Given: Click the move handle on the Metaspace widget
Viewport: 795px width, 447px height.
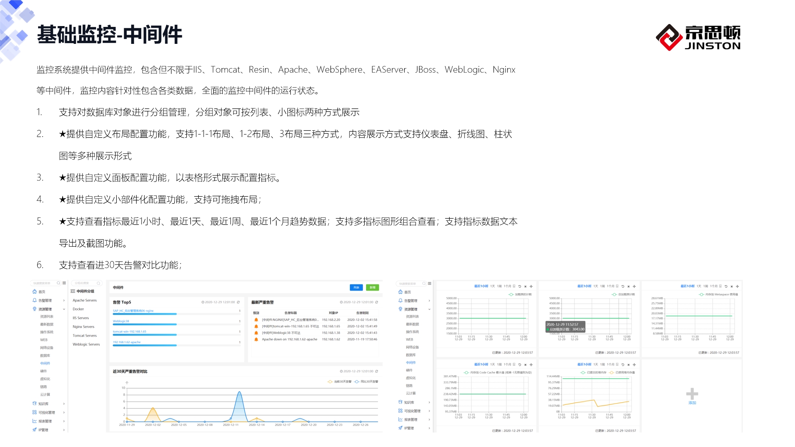Looking at the screenshot, I should [737, 286].
